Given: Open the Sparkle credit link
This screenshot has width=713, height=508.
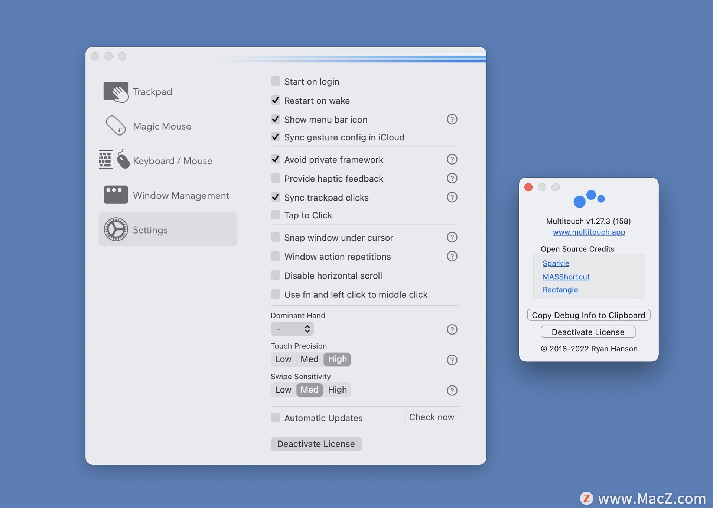Looking at the screenshot, I should (556, 263).
